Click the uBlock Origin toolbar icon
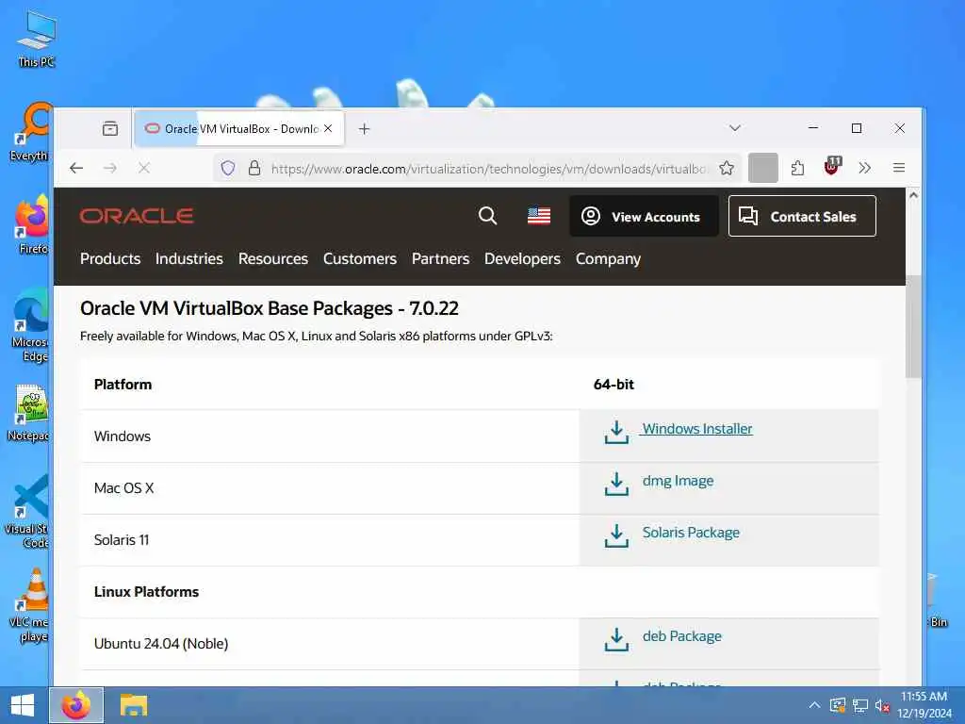The image size is (965, 724). pyautogui.click(x=831, y=167)
